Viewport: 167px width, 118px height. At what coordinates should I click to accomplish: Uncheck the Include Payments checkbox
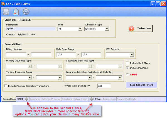point(127,68)
